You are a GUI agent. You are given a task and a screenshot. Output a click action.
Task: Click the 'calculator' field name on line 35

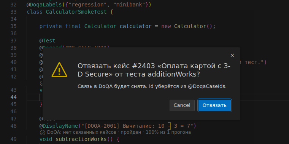(136, 26)
